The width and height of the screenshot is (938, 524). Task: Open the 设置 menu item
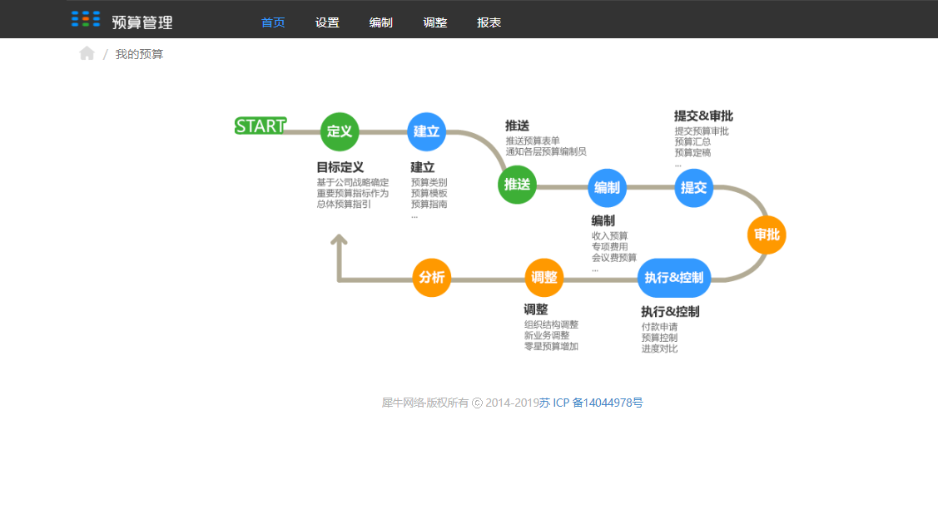[x=327, y=22]
